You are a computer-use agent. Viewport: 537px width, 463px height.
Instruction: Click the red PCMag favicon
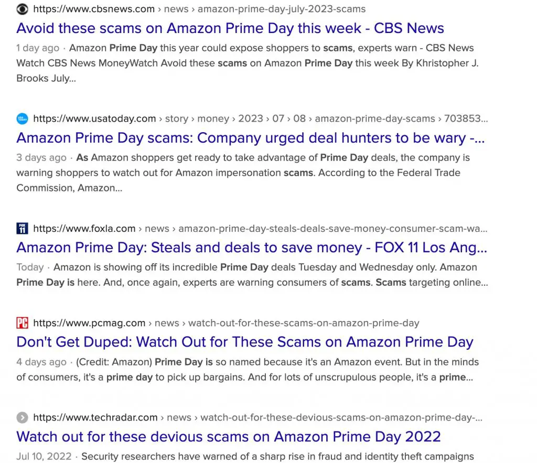tap(22, 323)
